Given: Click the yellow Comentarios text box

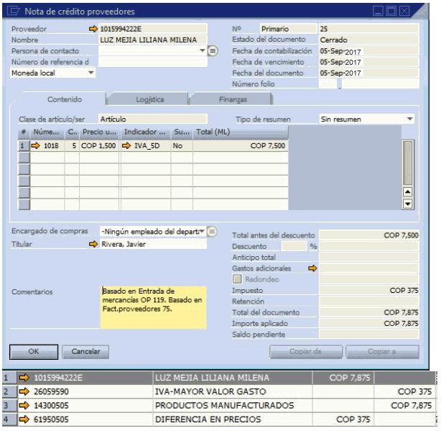Looking at the screenshot, I should [x=153, y=304].
